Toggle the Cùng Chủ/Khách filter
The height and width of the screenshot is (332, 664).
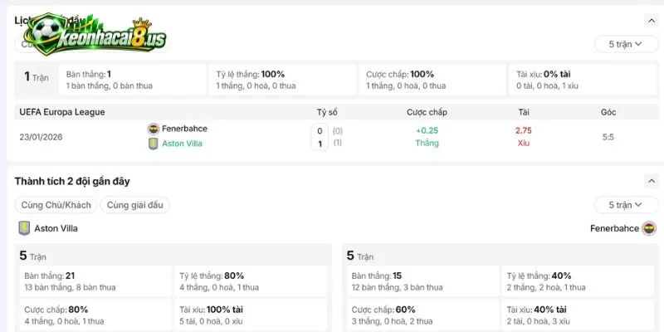point(56,205)
